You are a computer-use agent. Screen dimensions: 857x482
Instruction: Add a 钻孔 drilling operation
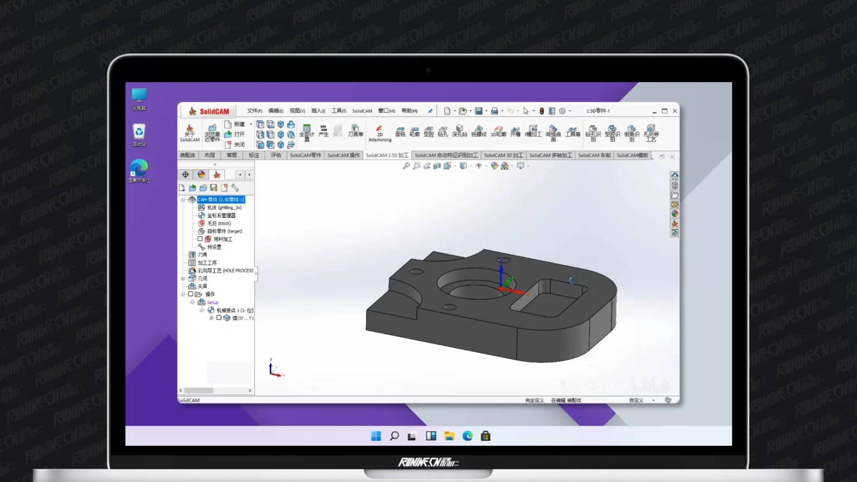click(x=443, y=131)
